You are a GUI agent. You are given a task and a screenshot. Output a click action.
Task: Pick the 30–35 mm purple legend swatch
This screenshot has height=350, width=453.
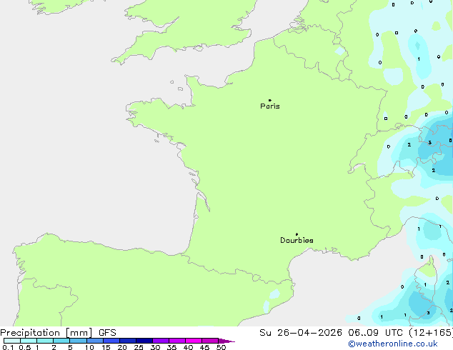(160, 341)
